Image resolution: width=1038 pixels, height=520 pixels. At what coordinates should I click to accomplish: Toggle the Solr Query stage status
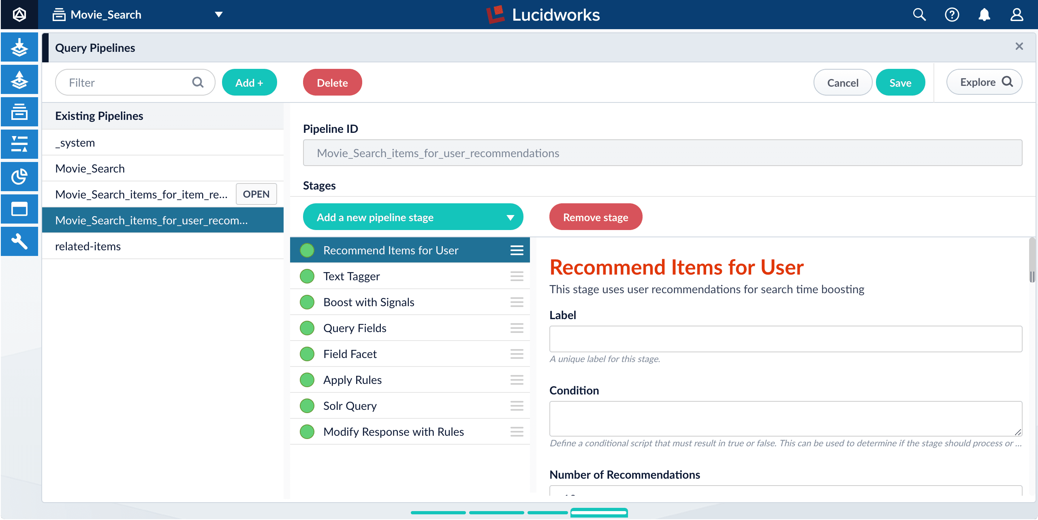click(x=307, y=406)
